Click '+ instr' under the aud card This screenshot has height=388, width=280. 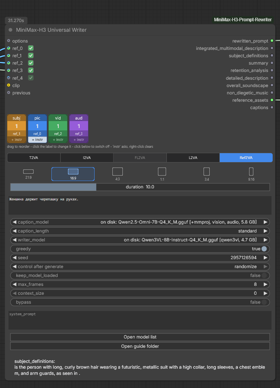(x=78, y=140)
